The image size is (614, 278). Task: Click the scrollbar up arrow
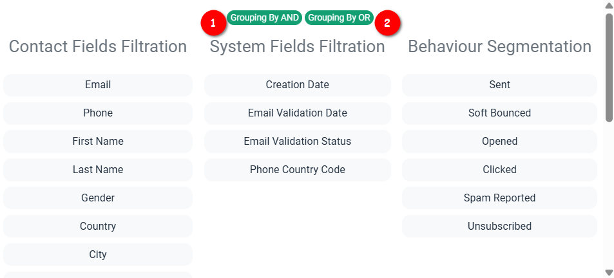pyautogui.click(x=609, y=5)
